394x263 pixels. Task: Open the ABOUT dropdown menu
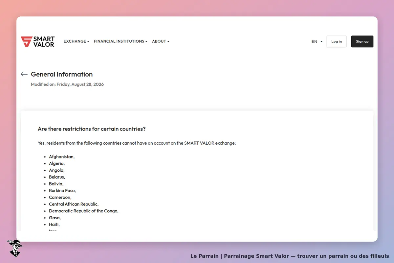click(x=161, y=41)
